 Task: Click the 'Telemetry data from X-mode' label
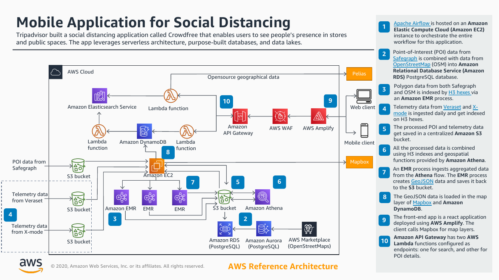30,229
